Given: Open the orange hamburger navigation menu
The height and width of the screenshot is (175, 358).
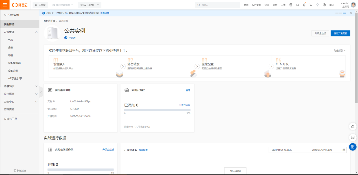Looking at the screenshot, I should (x=5, y=5).
